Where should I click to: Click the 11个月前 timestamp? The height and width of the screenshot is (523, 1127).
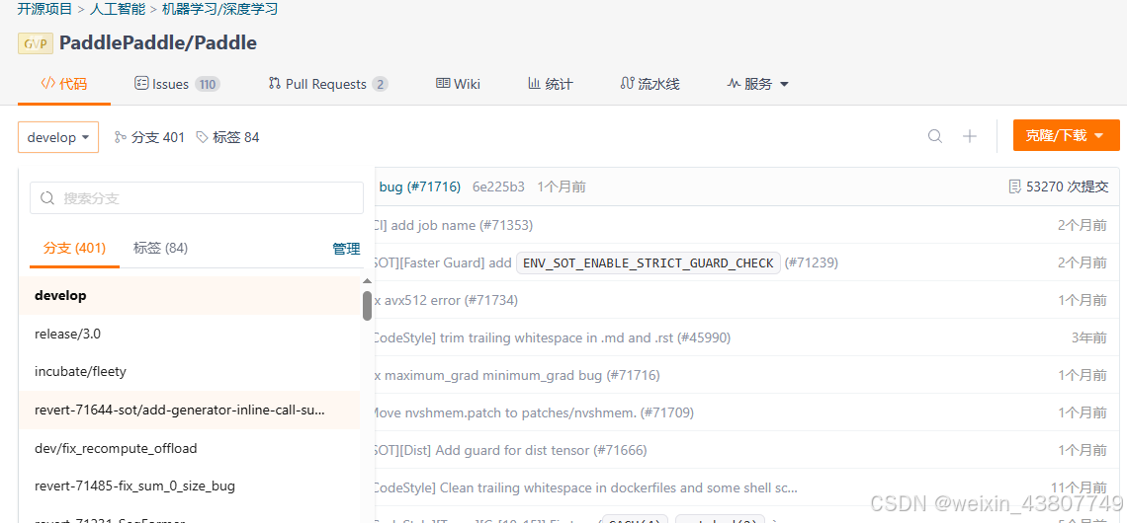point(1079,487)
